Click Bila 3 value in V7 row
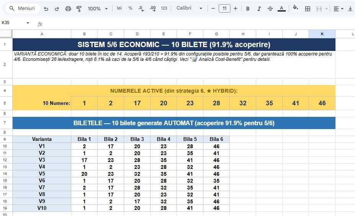 click(x=137, y=188)
